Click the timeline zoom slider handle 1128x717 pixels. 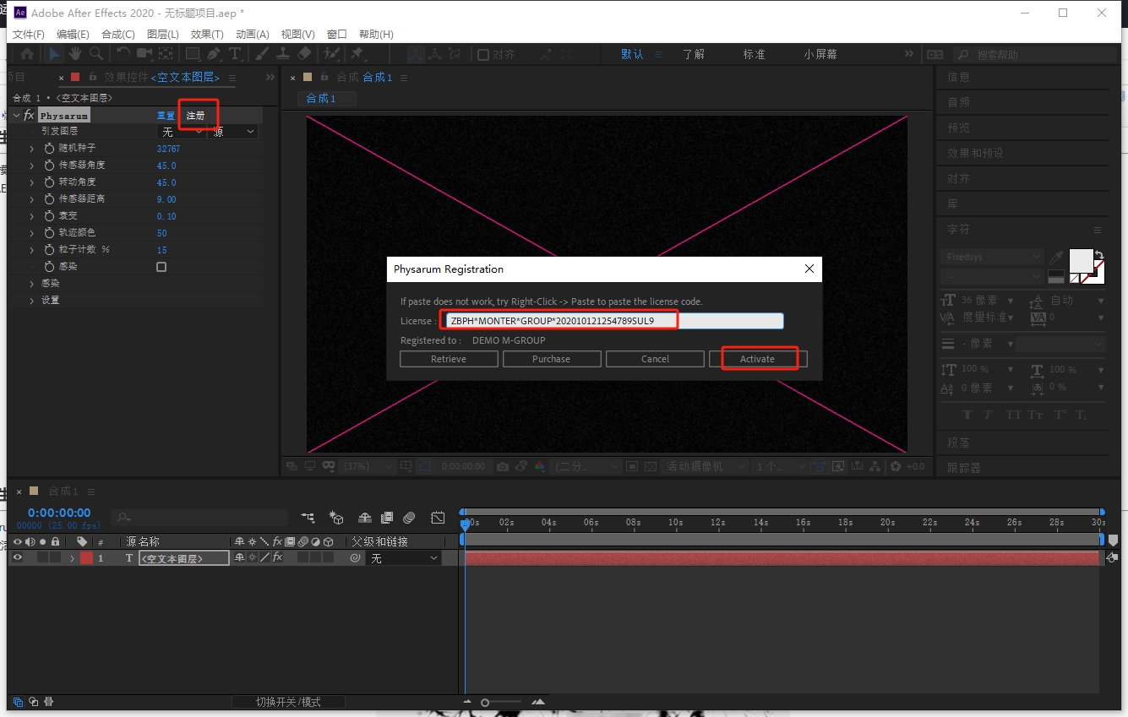pos(485,703)
